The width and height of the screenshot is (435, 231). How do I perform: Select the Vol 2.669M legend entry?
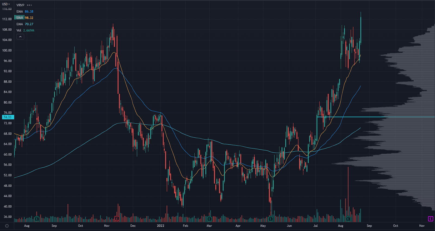[25, 30]
